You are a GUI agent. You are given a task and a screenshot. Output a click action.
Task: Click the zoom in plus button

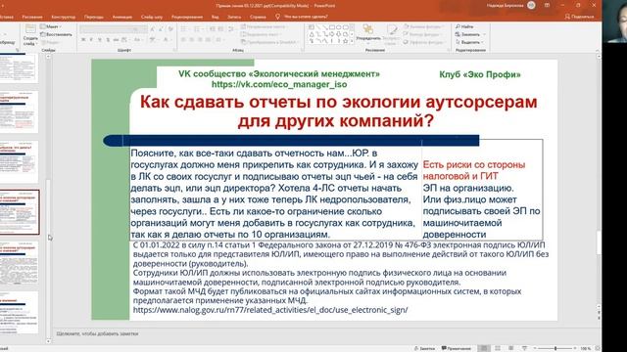(575, 348)
